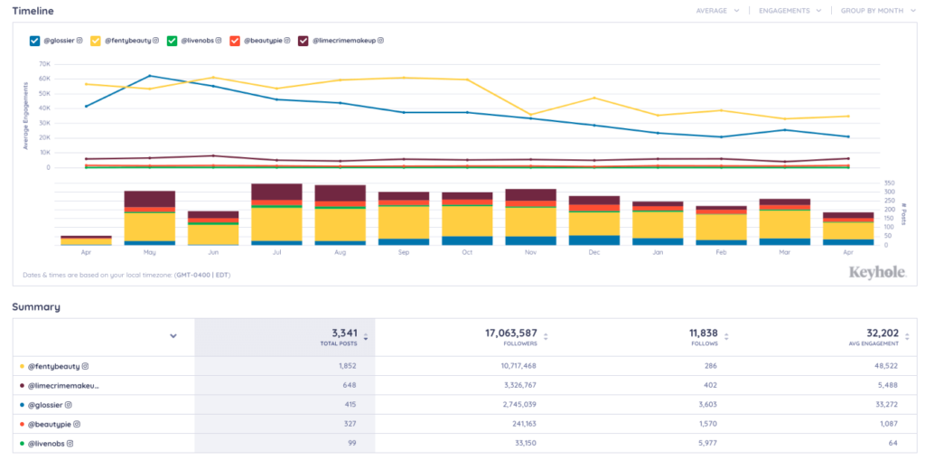925x460 pixels.
Task: Click Instagram icon beside @beautypie legend
Action: click(x=287, y=41)
